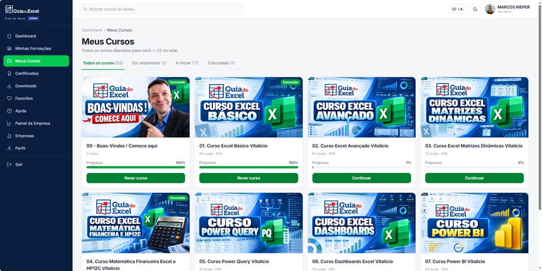
Task: Click the Favoritos heart icon
Action: (x=9, y=99)
